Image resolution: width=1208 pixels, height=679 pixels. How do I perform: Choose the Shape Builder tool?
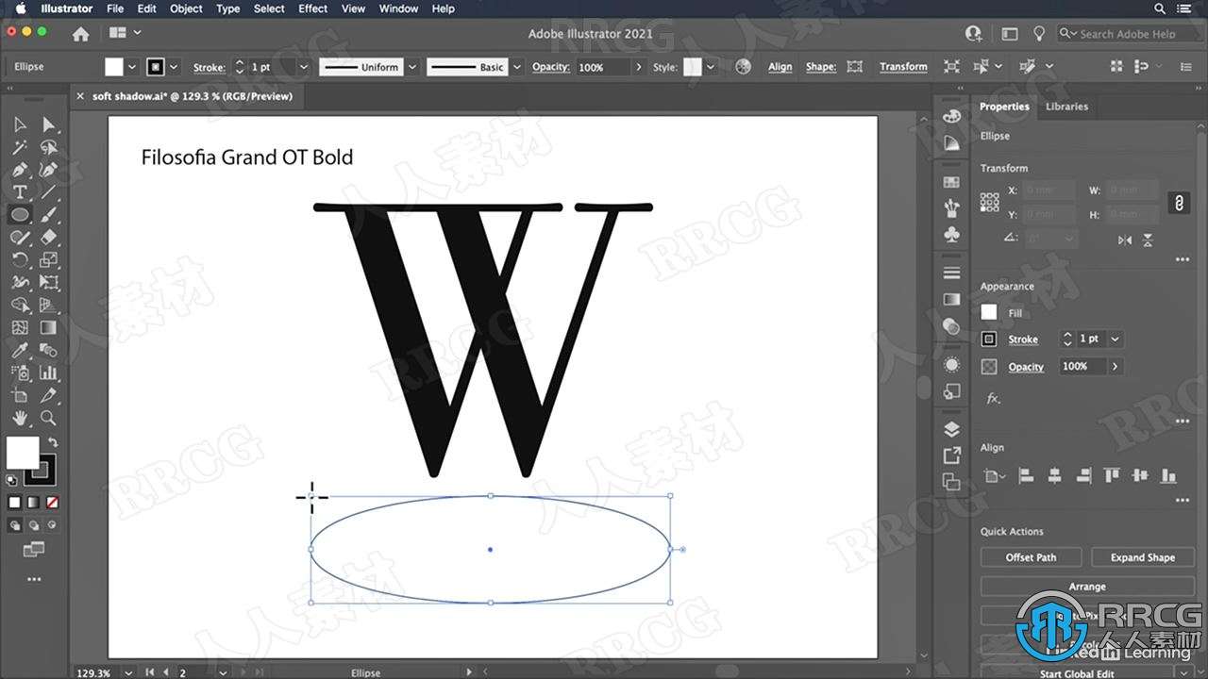20,305
